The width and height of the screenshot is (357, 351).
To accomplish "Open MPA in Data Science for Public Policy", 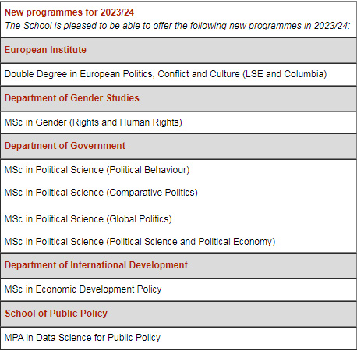I will (83, 338).
